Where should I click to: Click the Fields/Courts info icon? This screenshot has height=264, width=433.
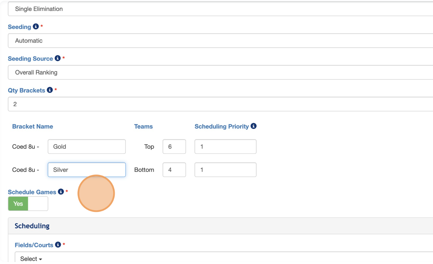click(x=58, y=245)
